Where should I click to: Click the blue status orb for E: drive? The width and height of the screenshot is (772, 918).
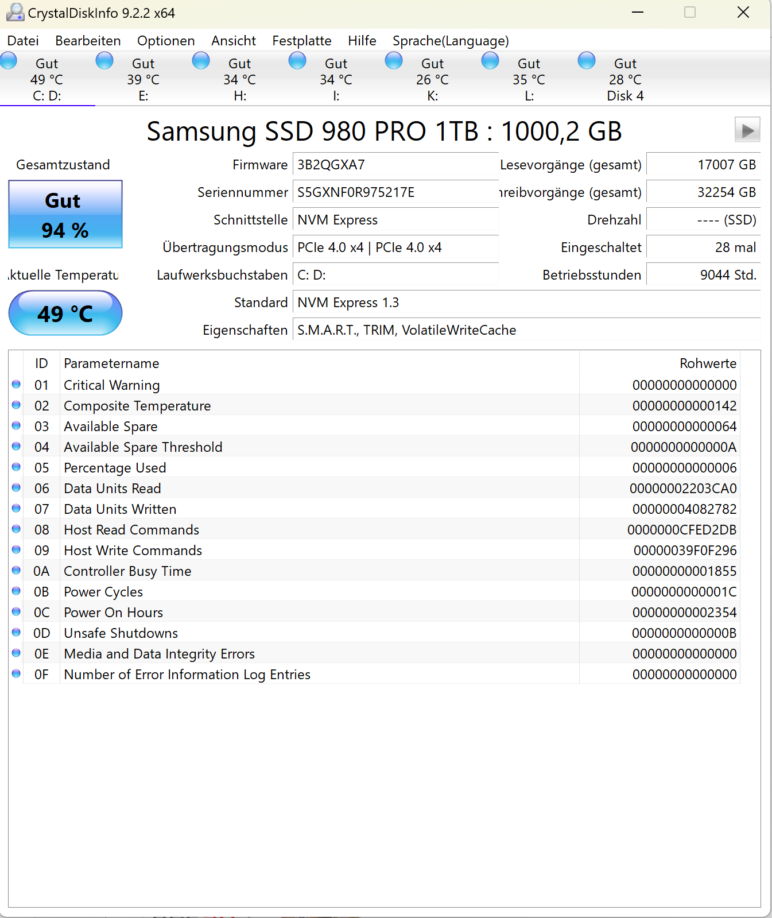[104, 60]
